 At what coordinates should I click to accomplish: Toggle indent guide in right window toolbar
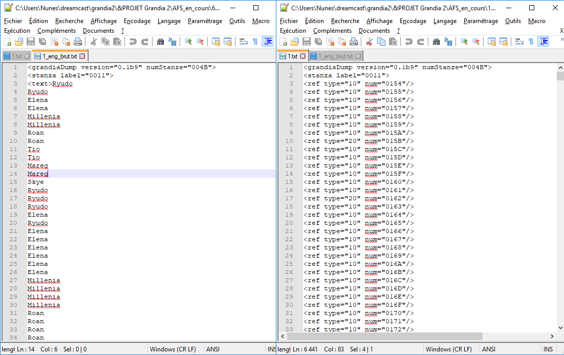544,42
